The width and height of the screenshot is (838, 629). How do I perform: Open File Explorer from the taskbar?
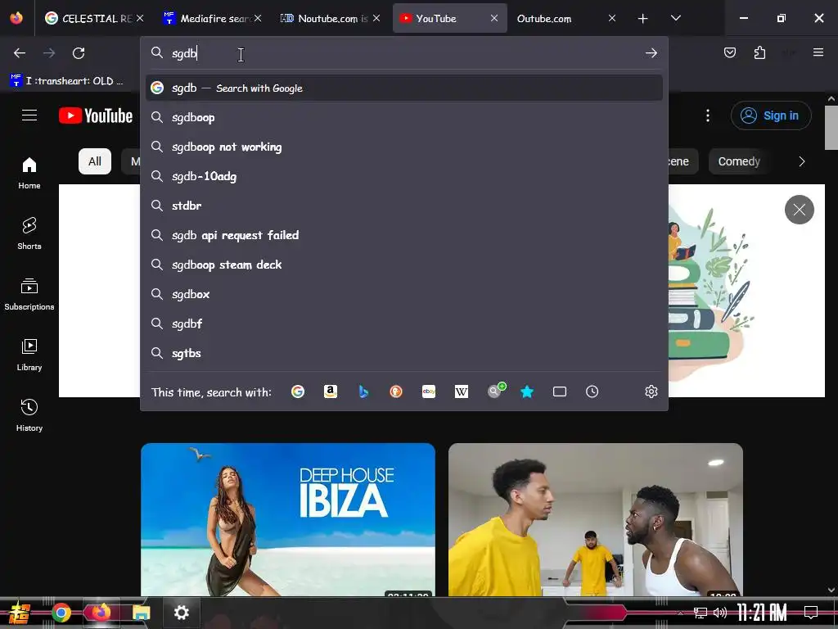coord(141,613)
